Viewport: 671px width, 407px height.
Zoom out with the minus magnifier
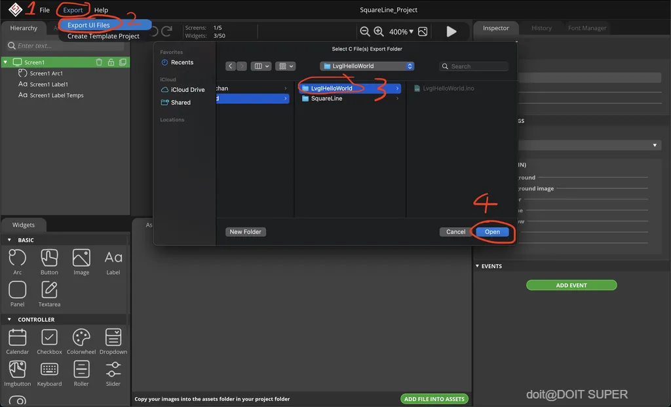(364, 31)
